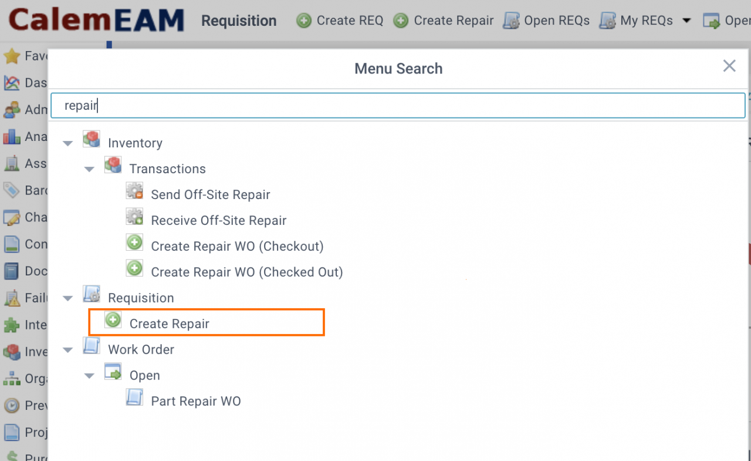Image resolution: width=751 pixels, height=461 pixels.
Task: Click green plus icon for Create Repair WO (Checkout)
Action: pyautogui.click(x=135, y=243)
